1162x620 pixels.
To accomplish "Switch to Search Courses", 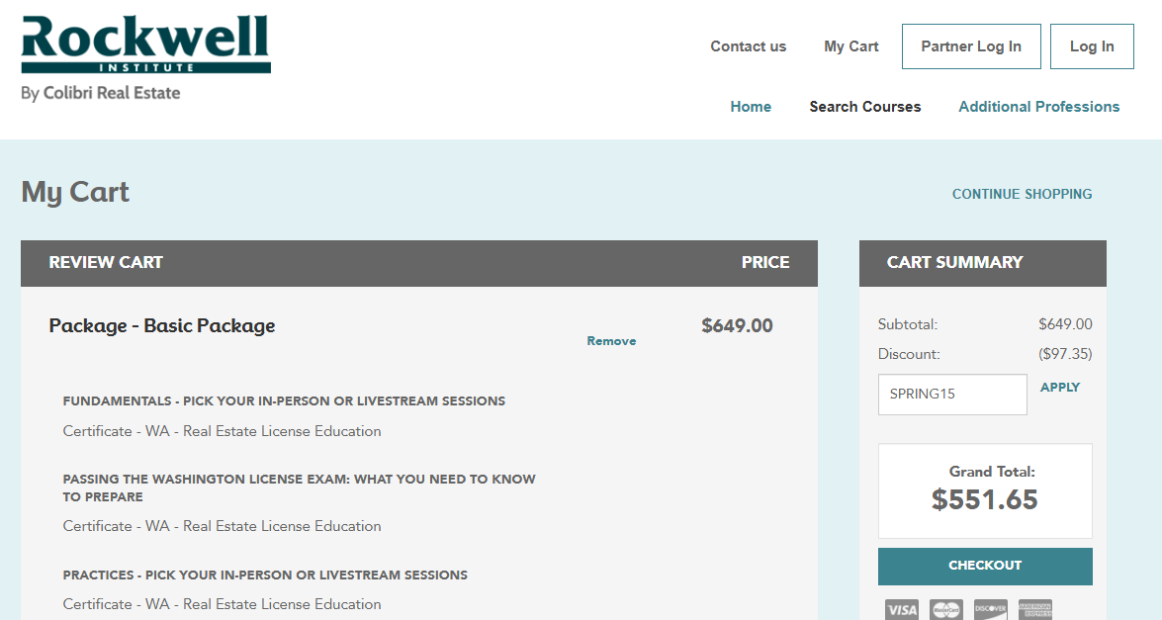I will 864,106.
